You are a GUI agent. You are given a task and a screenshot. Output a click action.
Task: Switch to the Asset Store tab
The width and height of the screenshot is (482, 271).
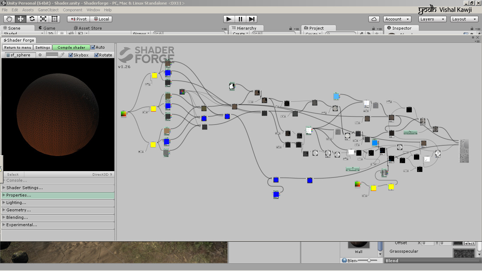coord(88,28)
